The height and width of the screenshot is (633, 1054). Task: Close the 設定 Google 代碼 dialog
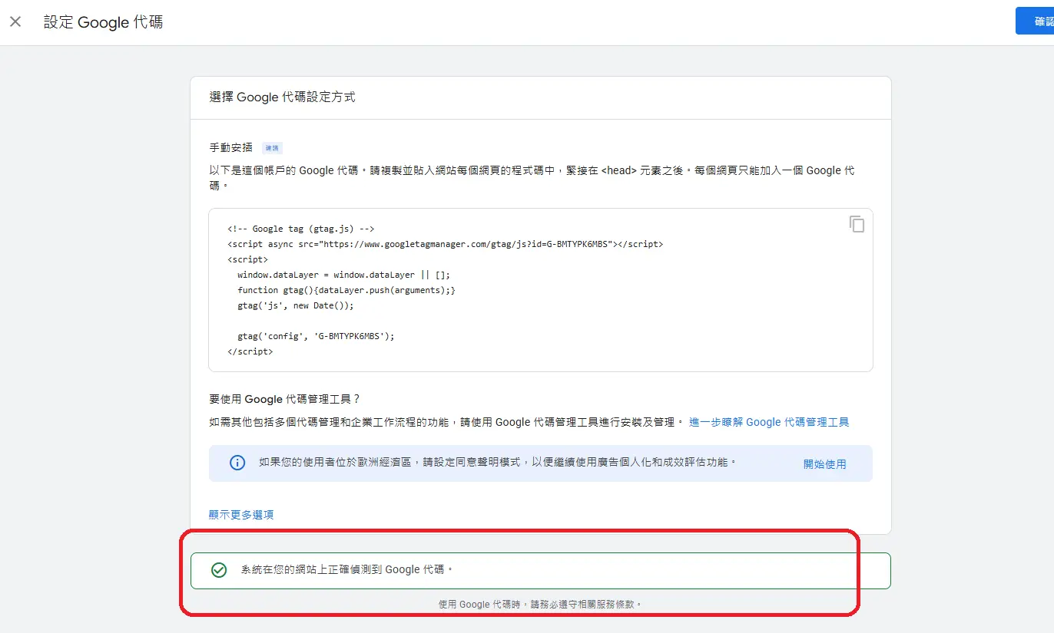point(15,21)
